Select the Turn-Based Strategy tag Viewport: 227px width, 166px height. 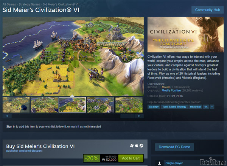pyautogui.click(x=174, y=107)
